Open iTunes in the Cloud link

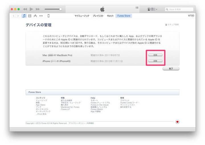point(99,105)
